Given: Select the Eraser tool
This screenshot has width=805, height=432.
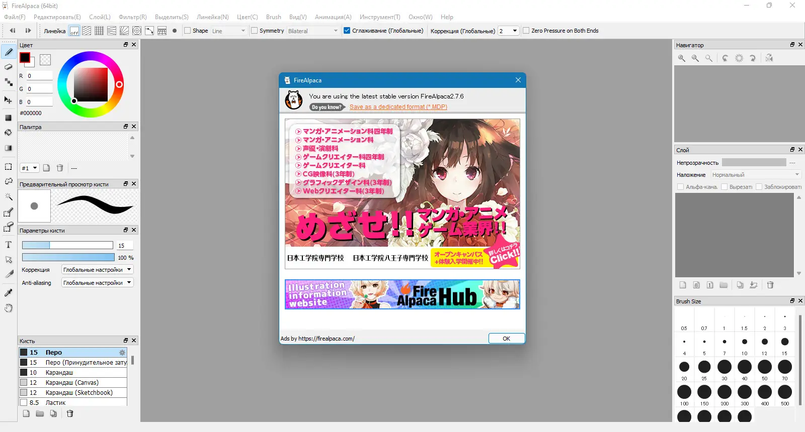Looking at the screenshot, I should click(9, 67).
